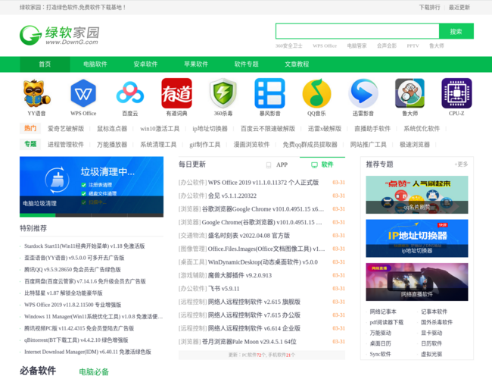Screen dimensions: 492x379
Task: Switch daily updates to 软件 tab
Action: (322, 164)
